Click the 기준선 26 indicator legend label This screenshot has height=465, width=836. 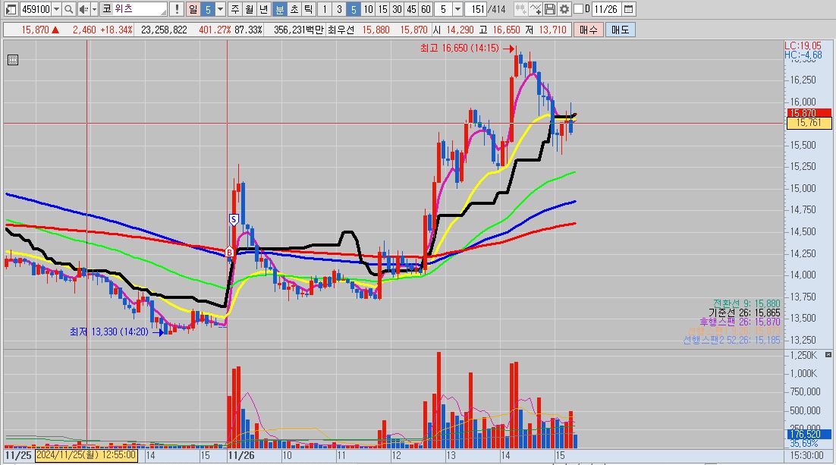pos(744,313)
